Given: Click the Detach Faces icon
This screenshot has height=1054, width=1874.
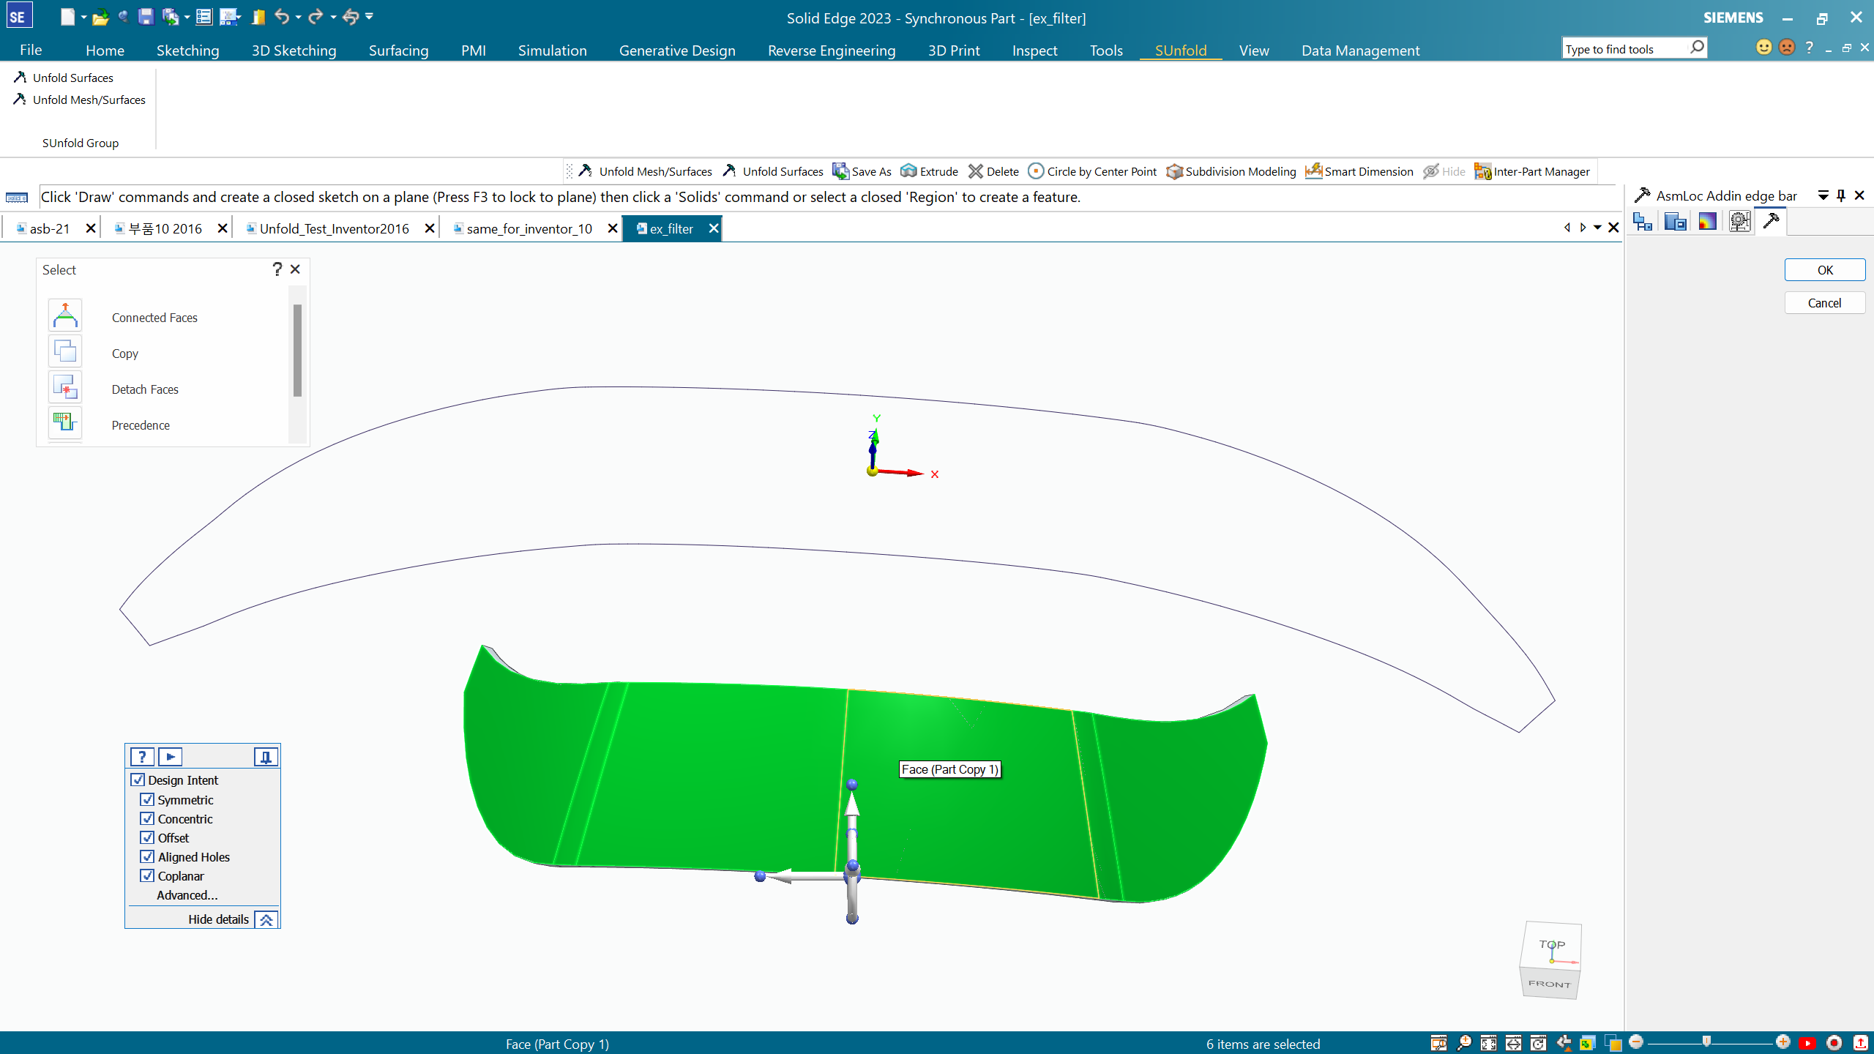Looking at the screenshot, I should (x=65, y=388).
